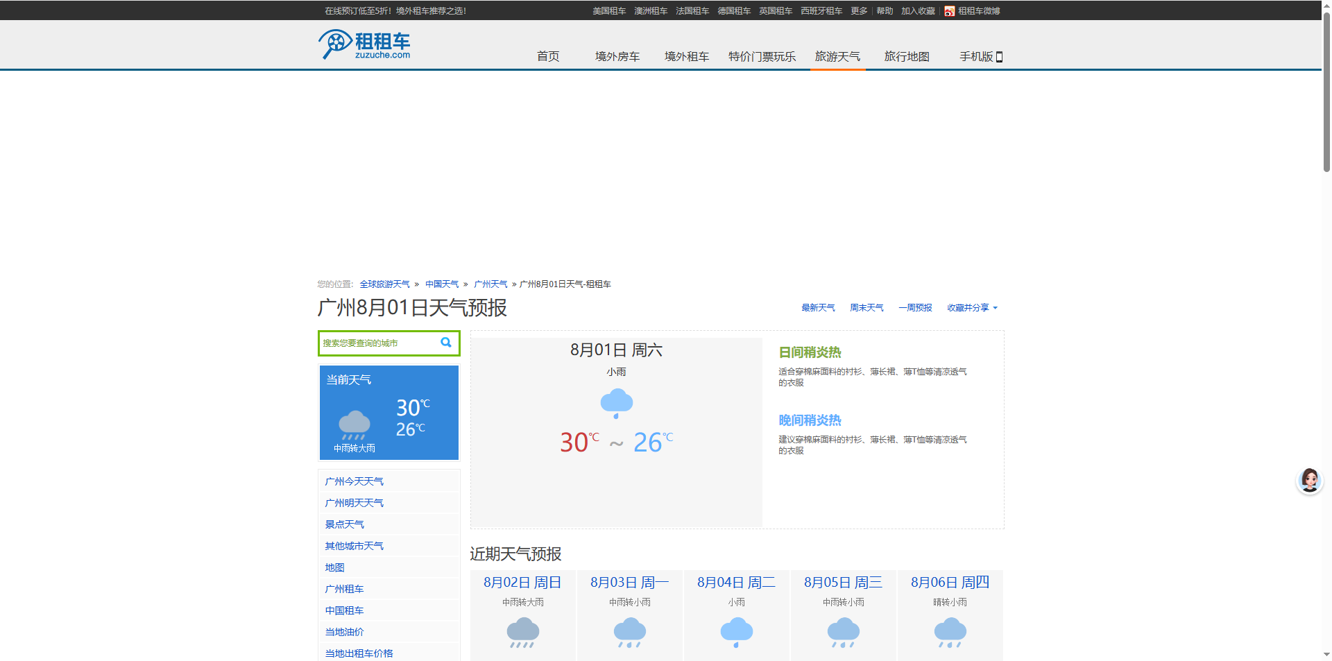This screenshot has width=1332, height=661.
Task: Open 地图 sidebar link
Action: point(334,567)
